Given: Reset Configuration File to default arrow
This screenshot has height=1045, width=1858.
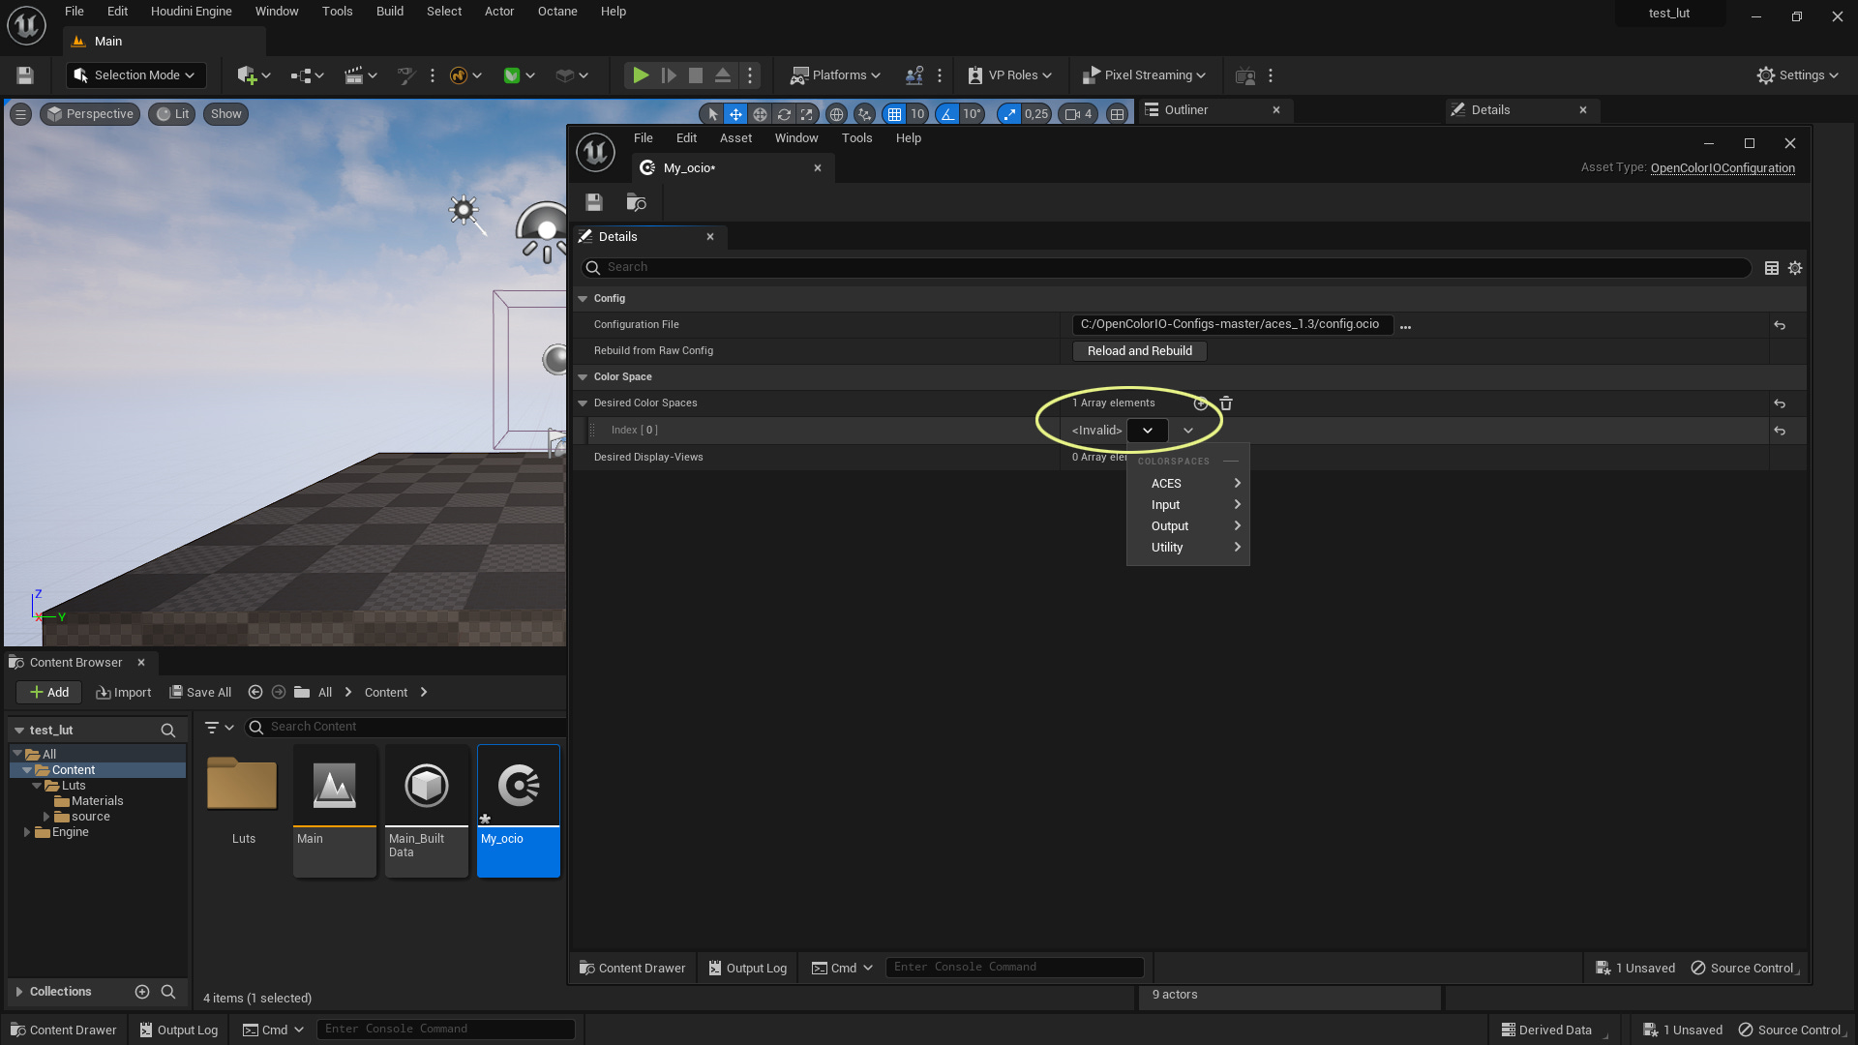Looking at the screenshot, I should click(x=1780, y=325).
